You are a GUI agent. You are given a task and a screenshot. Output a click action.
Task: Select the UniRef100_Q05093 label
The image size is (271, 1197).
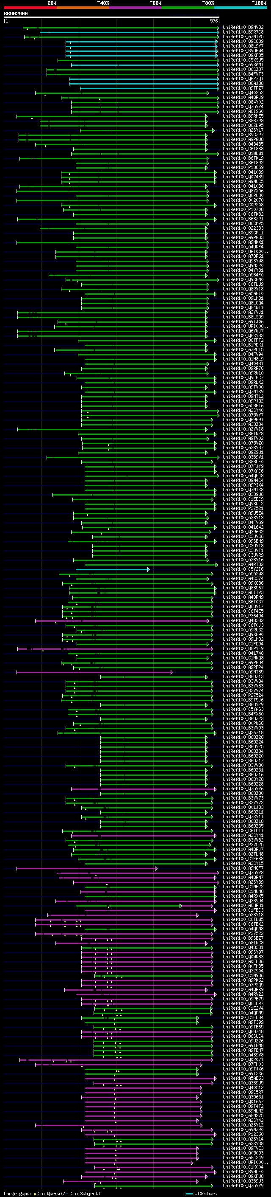point(243,1153)
